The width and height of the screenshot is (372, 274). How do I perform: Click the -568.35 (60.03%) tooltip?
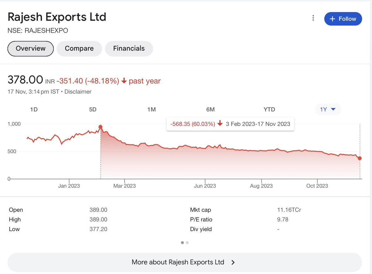230,124
